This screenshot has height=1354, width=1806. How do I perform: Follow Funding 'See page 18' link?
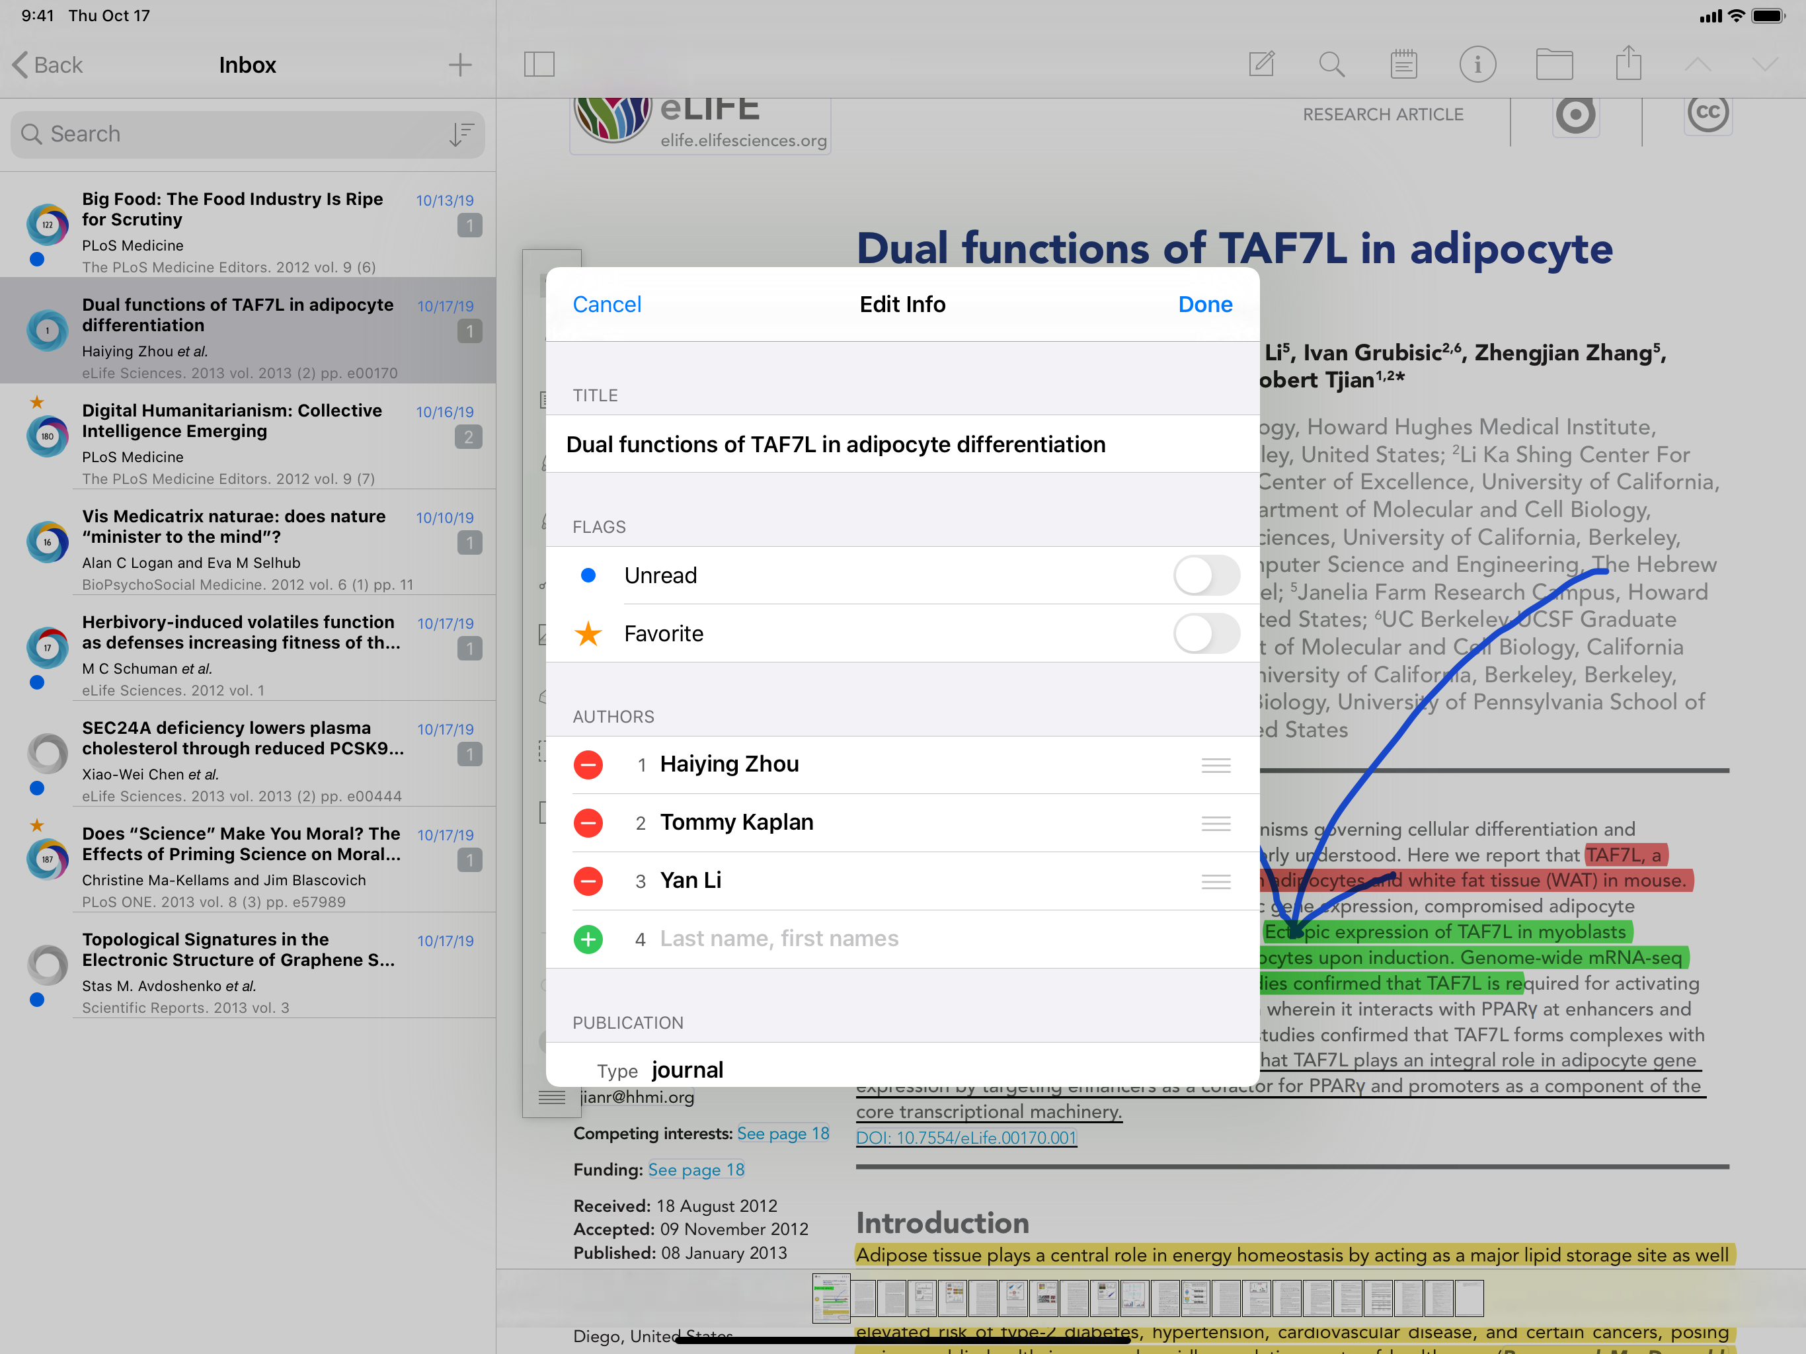[697, 1170]
